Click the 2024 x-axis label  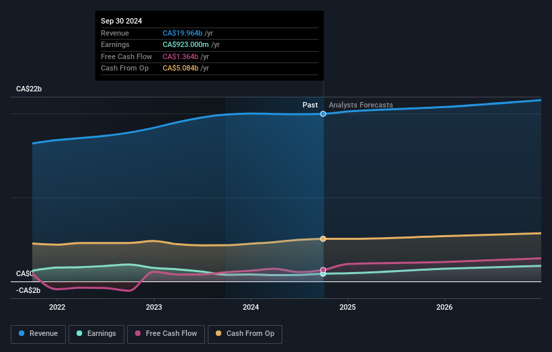click(x=251, y=307)
